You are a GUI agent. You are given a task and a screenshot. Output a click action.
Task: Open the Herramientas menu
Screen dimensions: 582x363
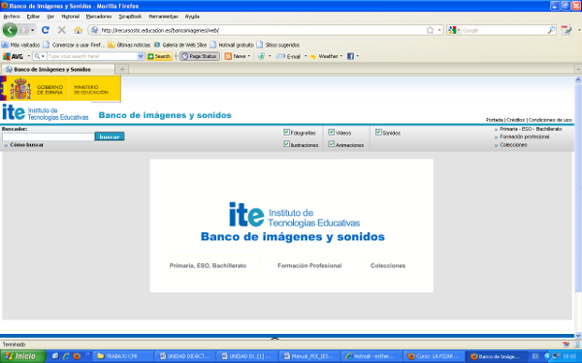163,16
